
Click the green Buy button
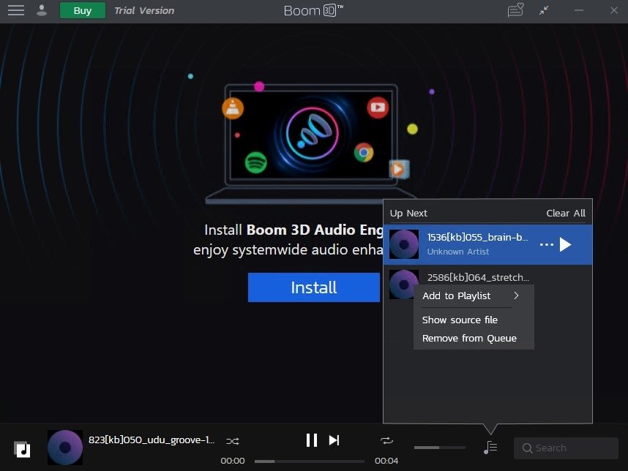pos(83,10)
